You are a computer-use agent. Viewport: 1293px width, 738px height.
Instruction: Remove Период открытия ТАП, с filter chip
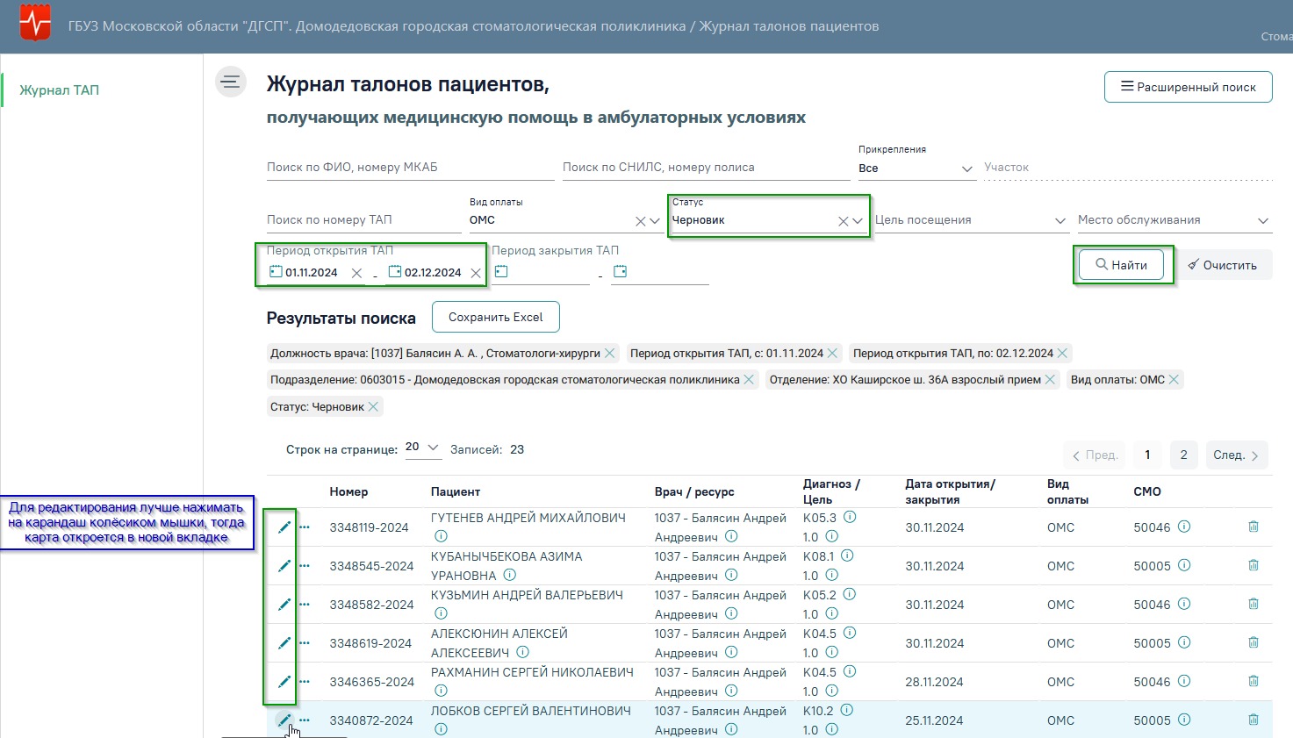coord(832,353)
